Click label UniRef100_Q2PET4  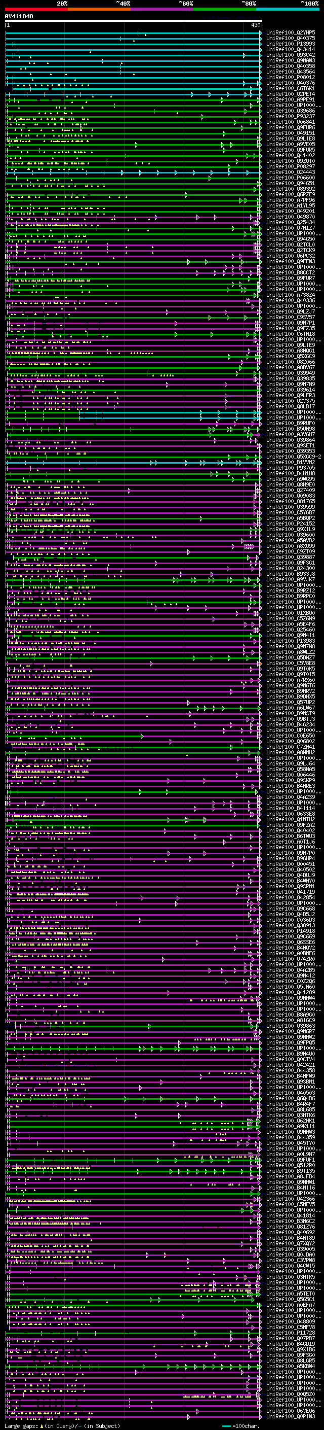tap(291, 94)
